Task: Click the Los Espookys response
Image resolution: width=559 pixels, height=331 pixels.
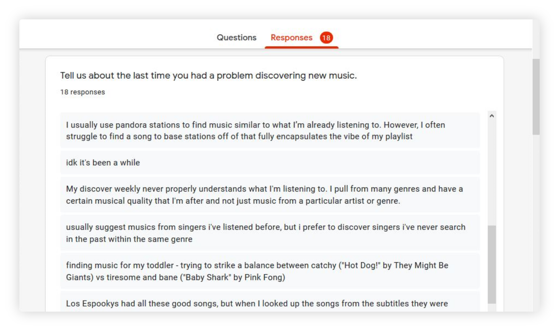Action: coord(270,302)
